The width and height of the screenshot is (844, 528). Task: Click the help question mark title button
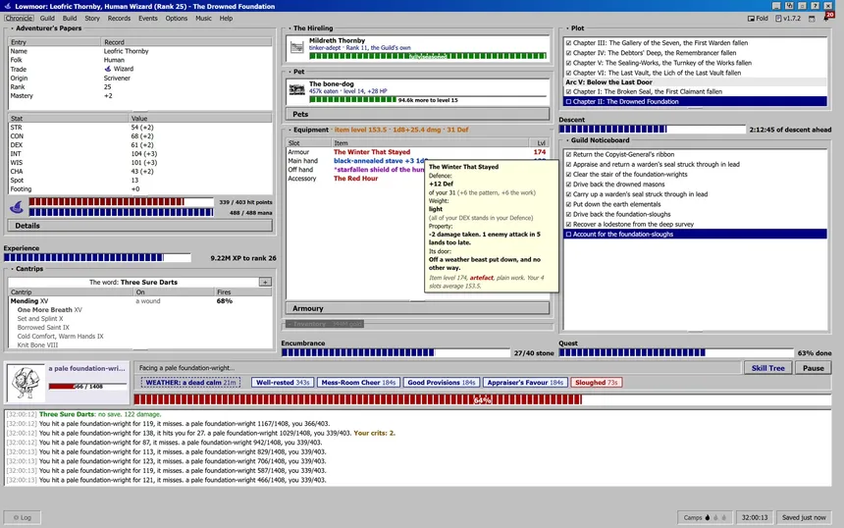(815, 6)
